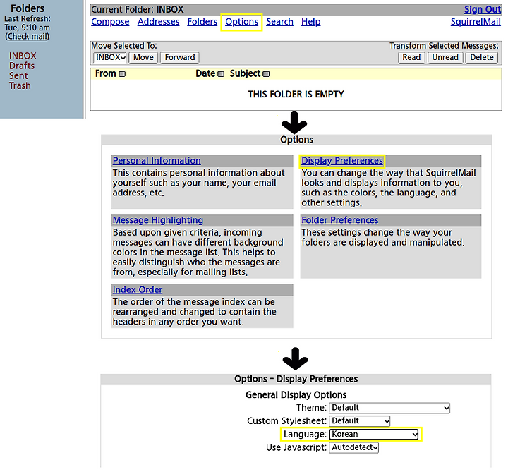Click the 'THIS FOLDER IS EMPTY' text
508x472 pixels.
pyautogui.click(x=296, y=95)
